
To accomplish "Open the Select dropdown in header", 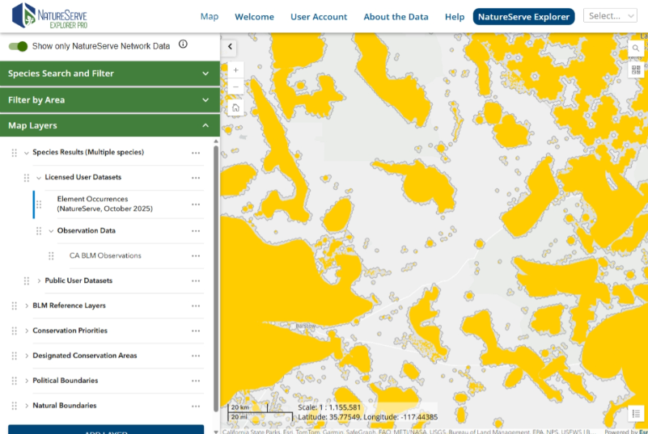I will 610,15.
